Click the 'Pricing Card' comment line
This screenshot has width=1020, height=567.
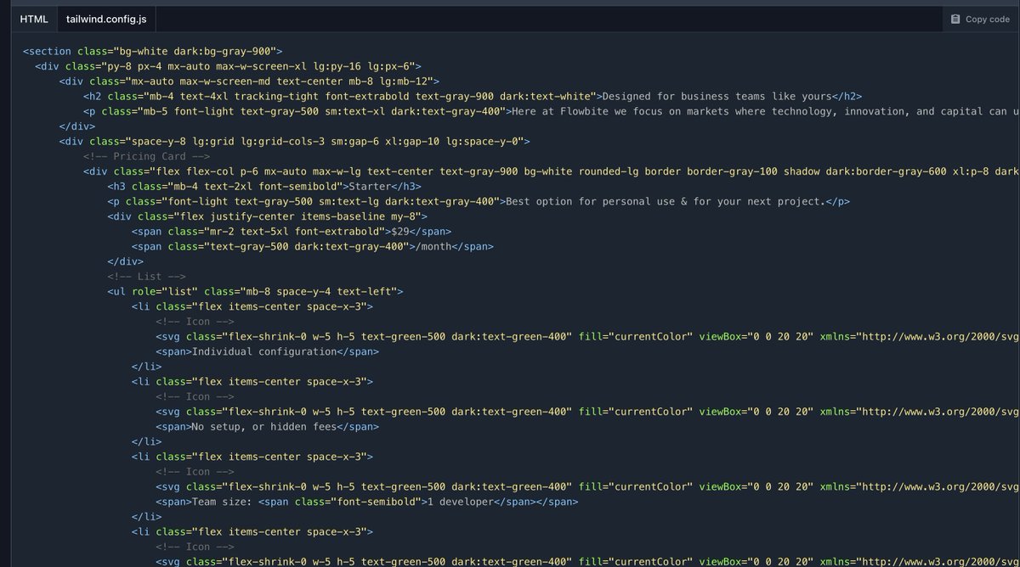click(146, 156)
